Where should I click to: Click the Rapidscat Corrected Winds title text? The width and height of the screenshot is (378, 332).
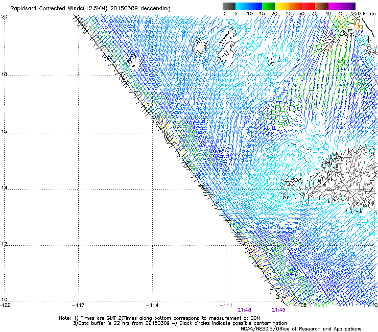[x=90, y=9]
